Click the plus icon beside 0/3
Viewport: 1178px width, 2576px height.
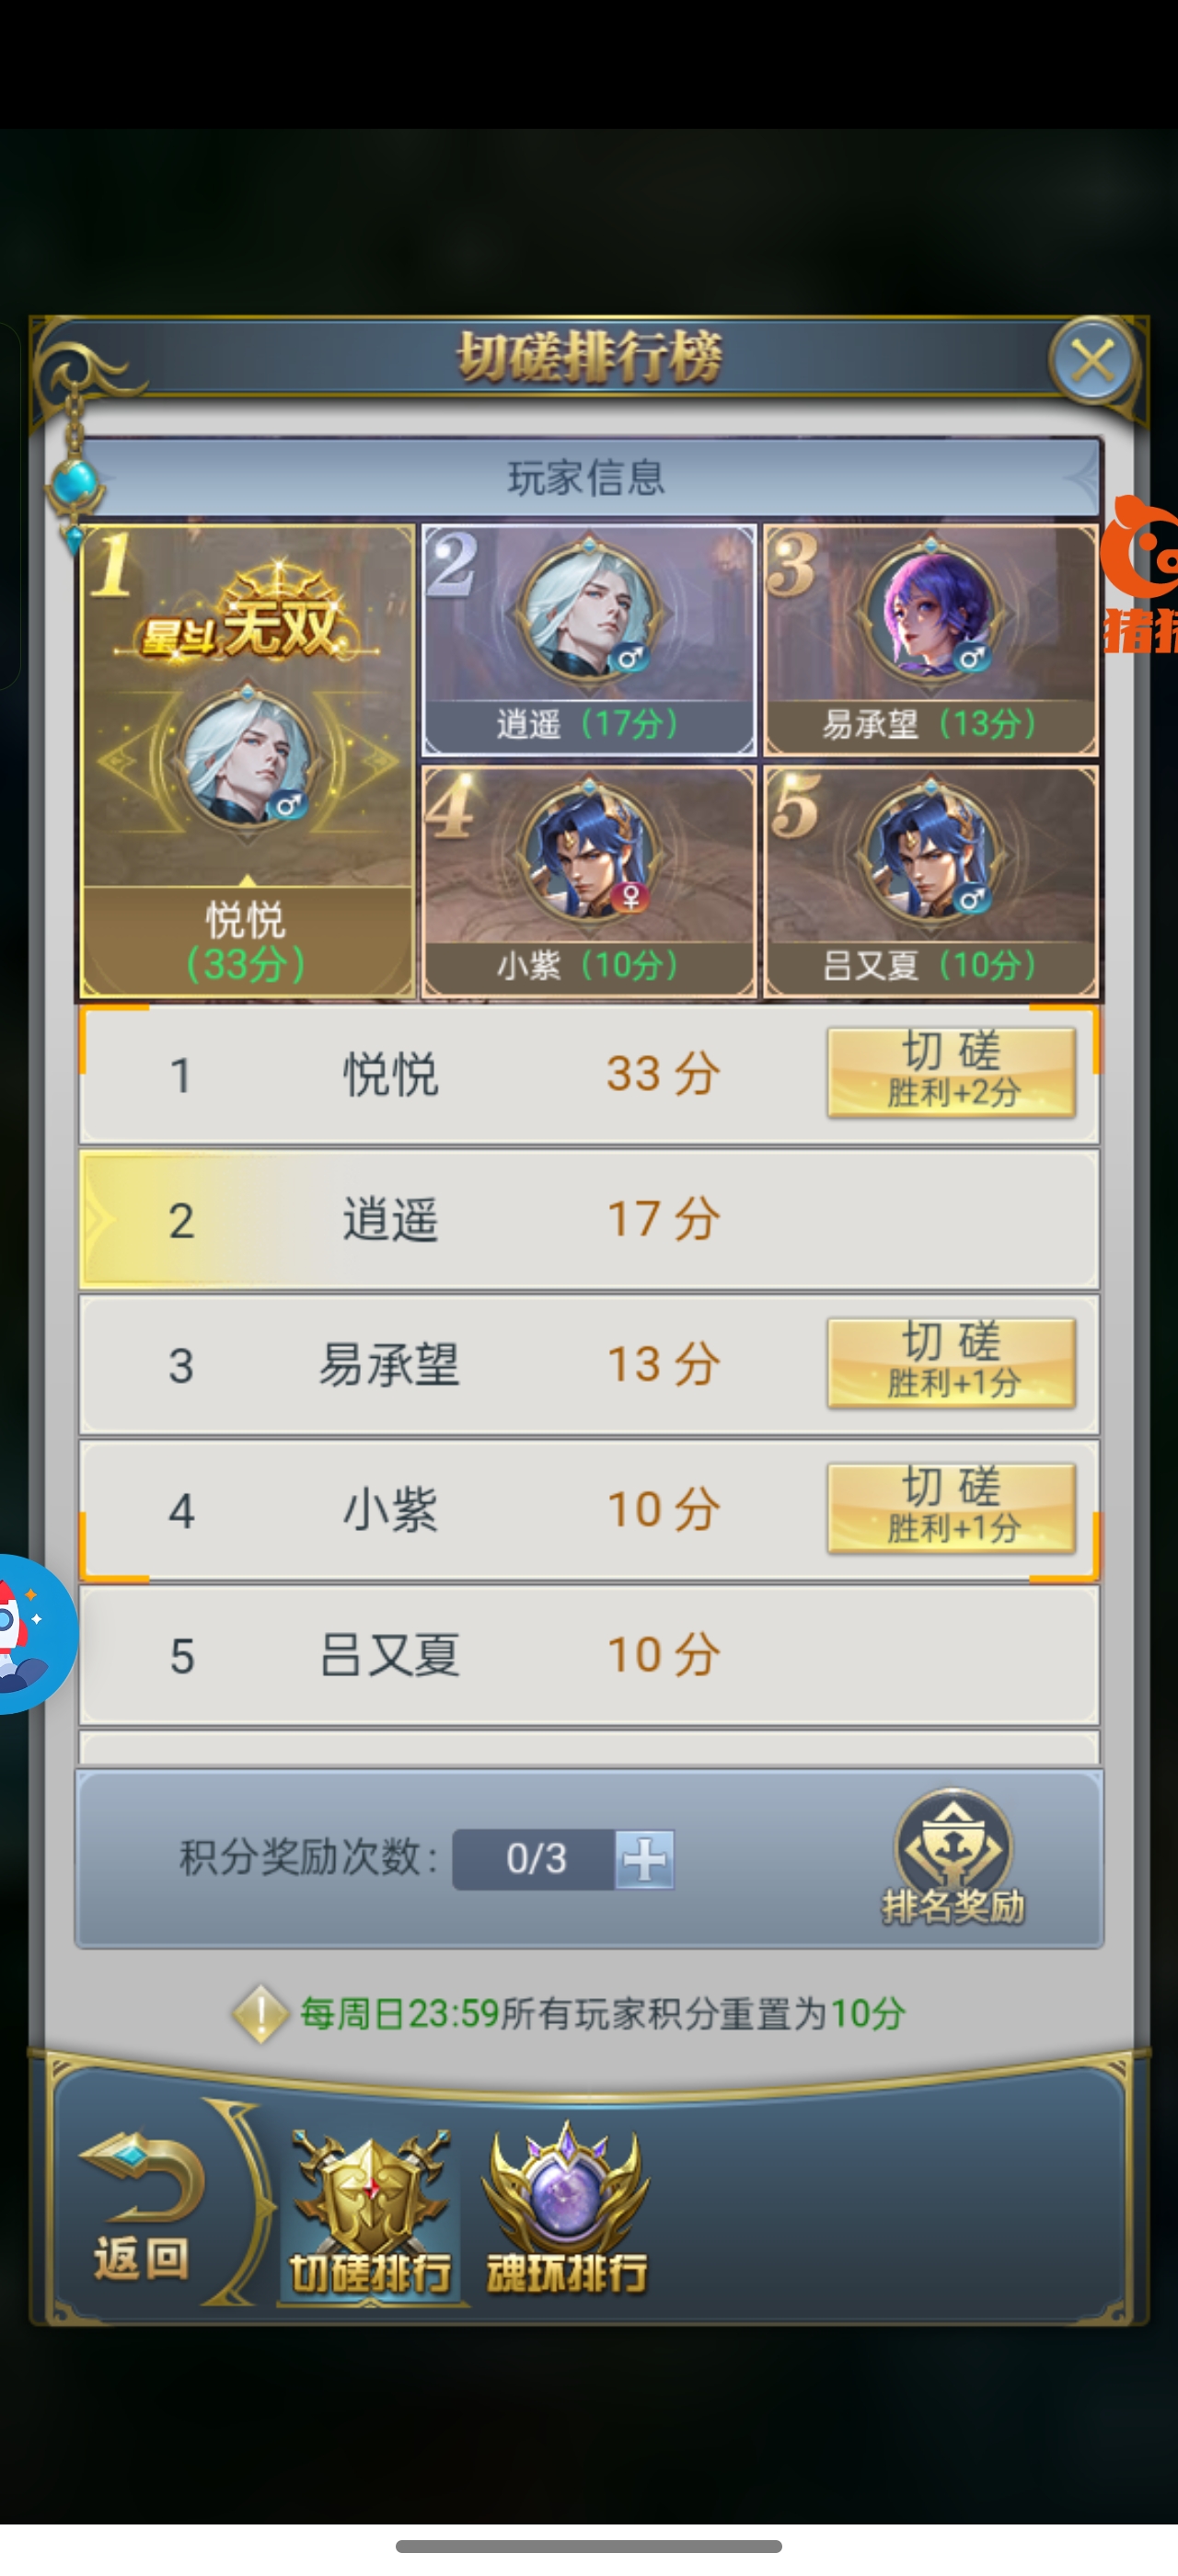(x=644, y=1860)
